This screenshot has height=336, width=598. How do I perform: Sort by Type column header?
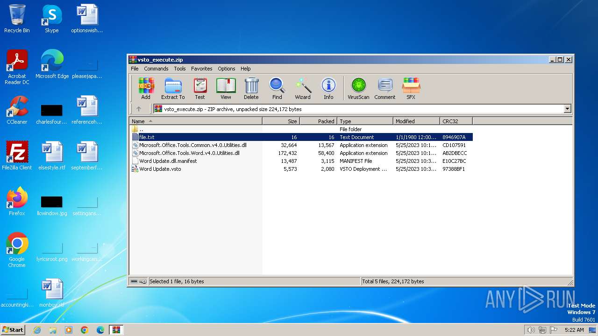pyautogui.click(x=365, y=121)
